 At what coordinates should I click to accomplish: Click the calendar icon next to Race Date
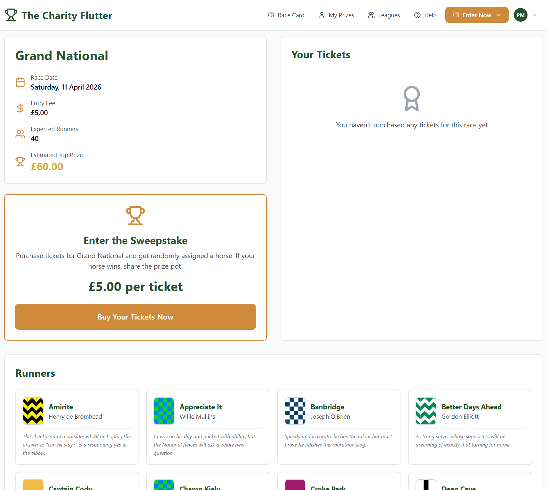[20, 82]
